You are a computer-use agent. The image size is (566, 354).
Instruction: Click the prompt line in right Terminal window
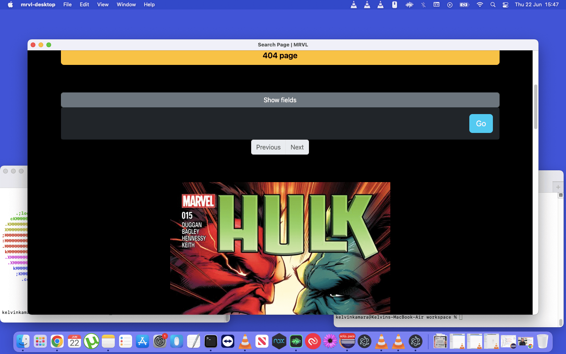point(399,317)
